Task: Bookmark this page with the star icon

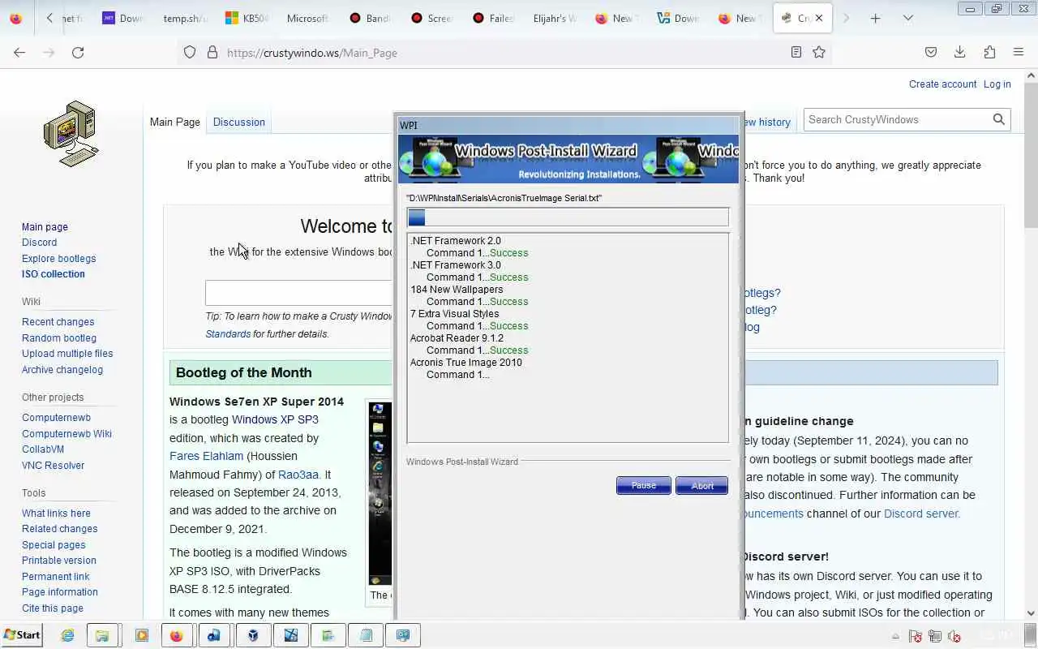Action: [x=819, y=52]
